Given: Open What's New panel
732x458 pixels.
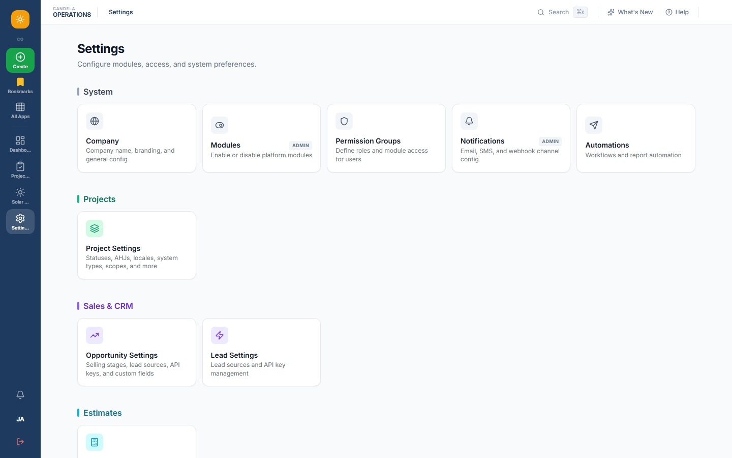Looking at the screenshot, I should [630, 12].
